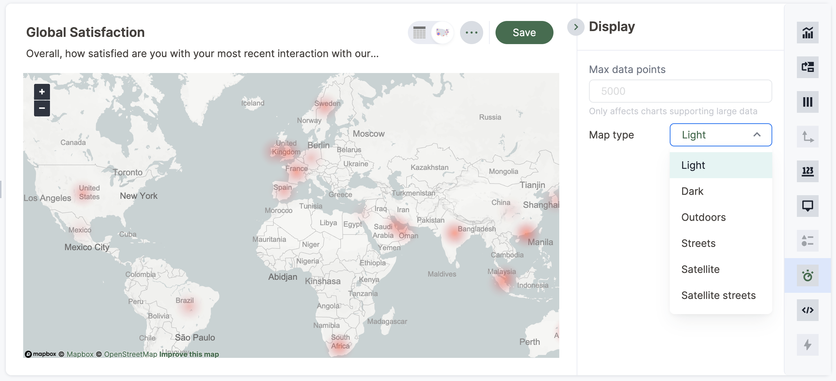Open the Mapbox attribution link
The height and width of the screenshot is (381, 836).
tap(80, 354)
